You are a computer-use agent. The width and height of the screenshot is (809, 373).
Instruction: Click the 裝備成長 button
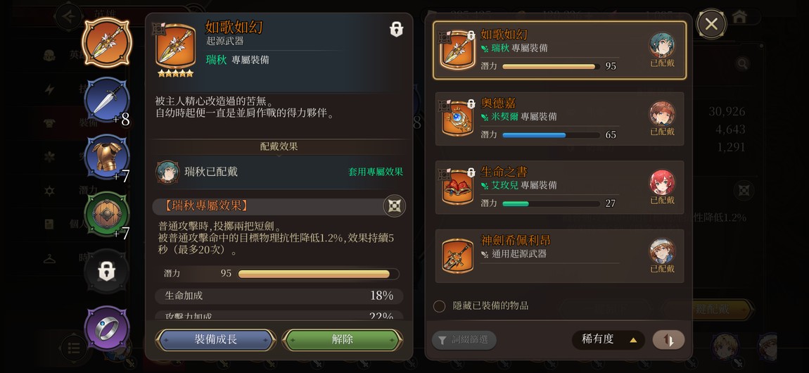216,339
